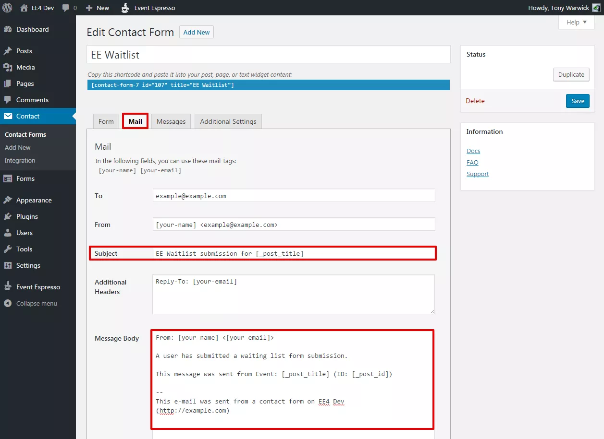Open Add New under Contact menu
The width and height of the screenshot is (604, 439).
[18, 147]
